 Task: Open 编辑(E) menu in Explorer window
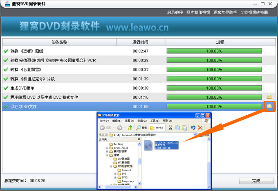pos(117,121)
